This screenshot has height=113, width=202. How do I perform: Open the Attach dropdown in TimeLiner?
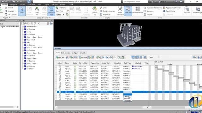pyautogui.click(x=83, y=57)
